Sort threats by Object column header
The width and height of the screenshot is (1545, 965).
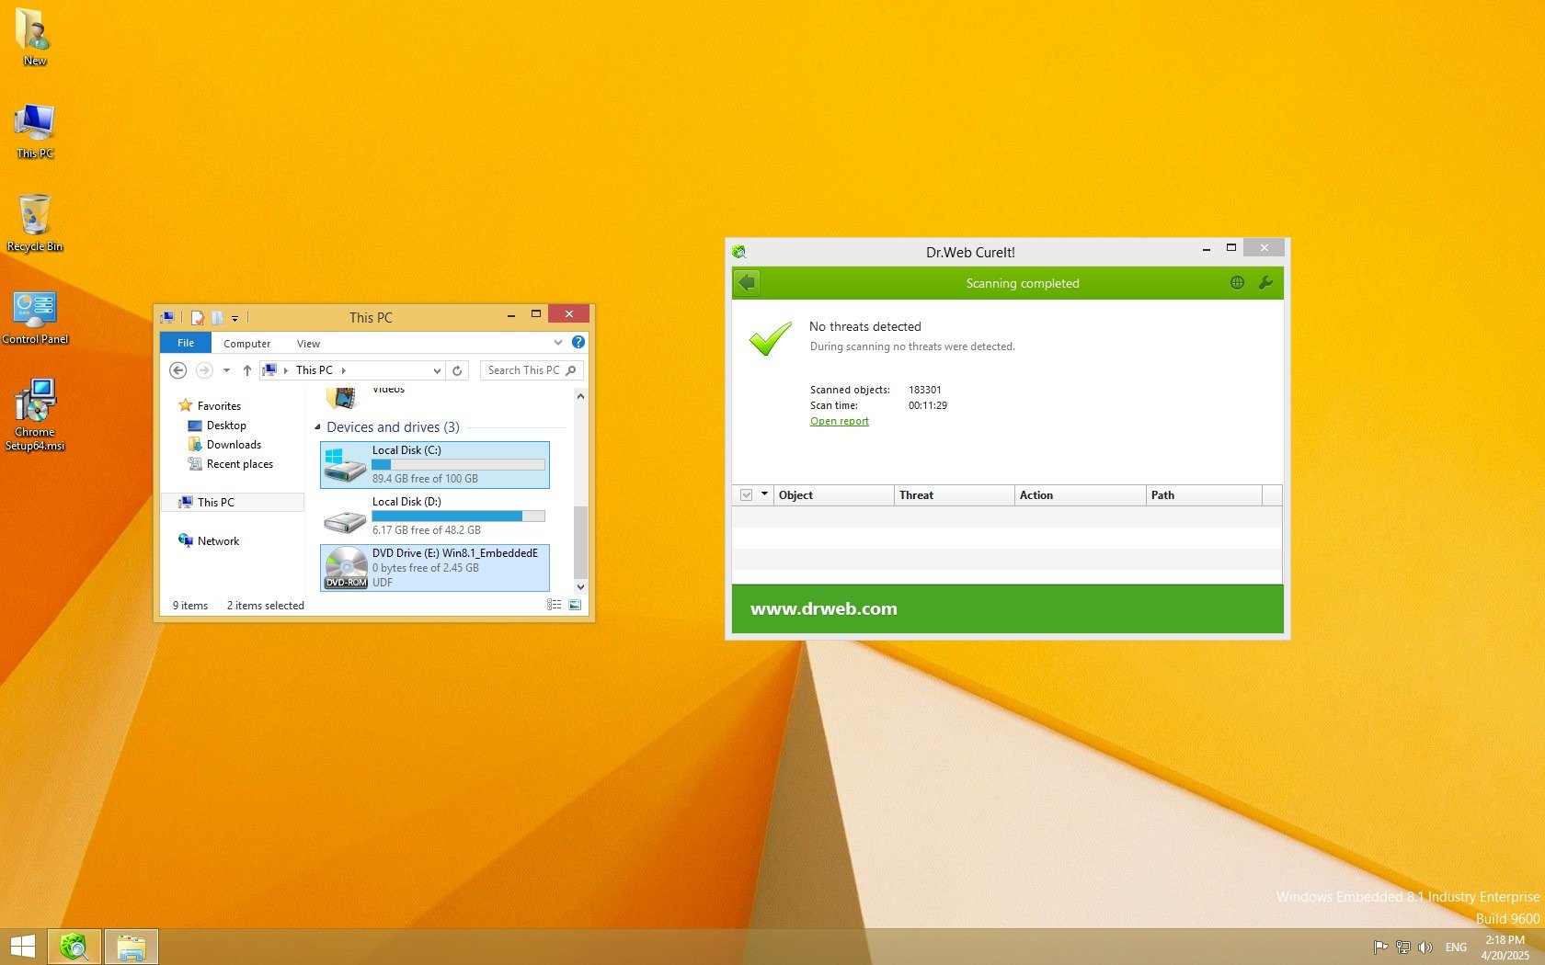pos(833,495)
